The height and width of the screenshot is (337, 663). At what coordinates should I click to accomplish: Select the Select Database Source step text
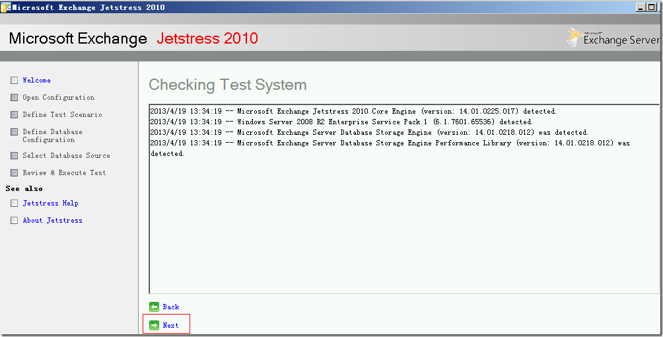click(67, 155)
